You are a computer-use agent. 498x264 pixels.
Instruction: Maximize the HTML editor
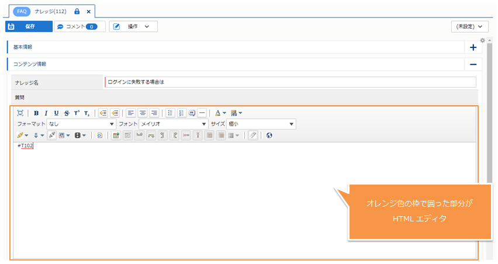click(x=20, y=113)
